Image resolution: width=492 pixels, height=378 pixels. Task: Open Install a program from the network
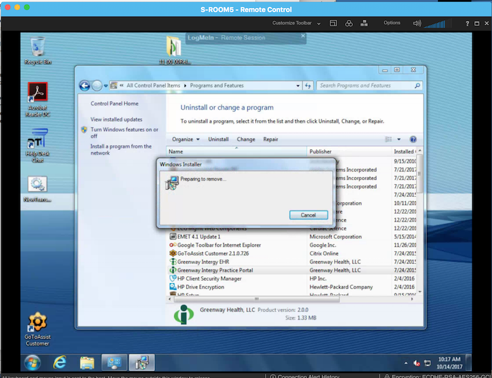[x=121, y=150]
